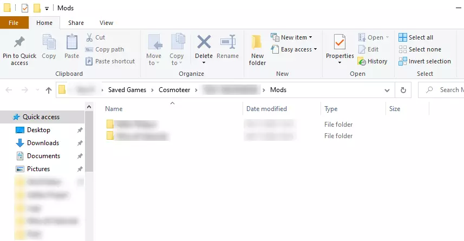
Task: Switch to the Home ribbon tab
Action: (44, 23)
